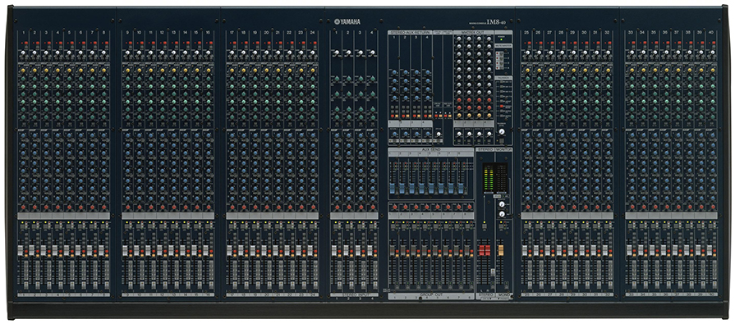Click the white gain knob on stereo input 4

pos(372,52)
